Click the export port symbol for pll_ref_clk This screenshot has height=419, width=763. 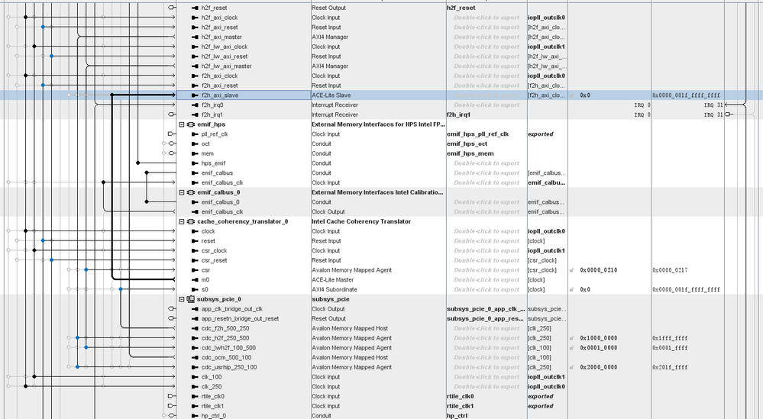coord(171,134)
